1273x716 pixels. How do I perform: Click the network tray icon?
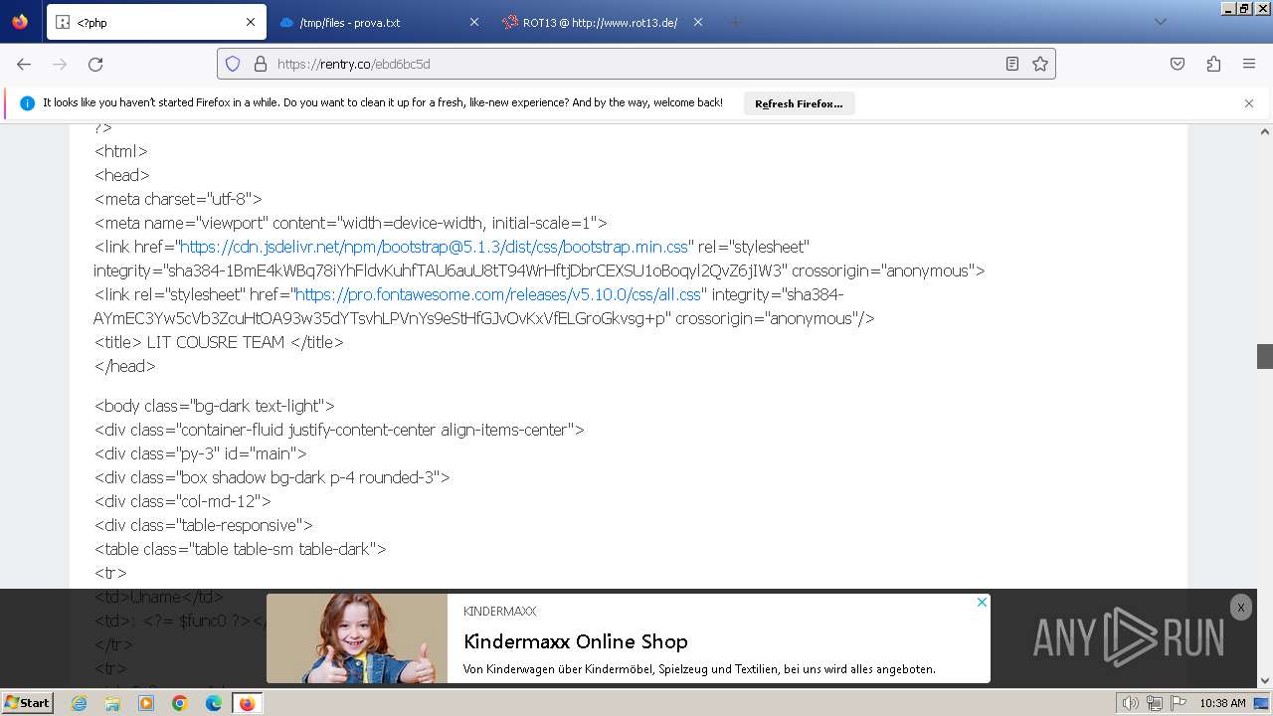tap(1155, 703)
